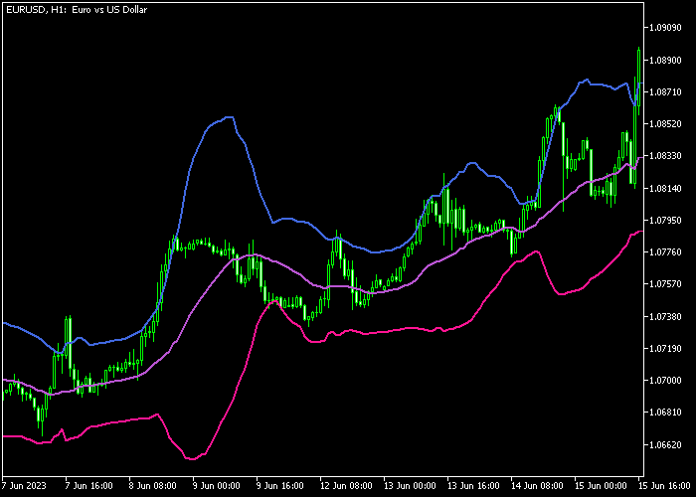The image size is (696, 497).
Task: Click price label 1.08140
Action: pyautogui.click(x=665, y=188)
